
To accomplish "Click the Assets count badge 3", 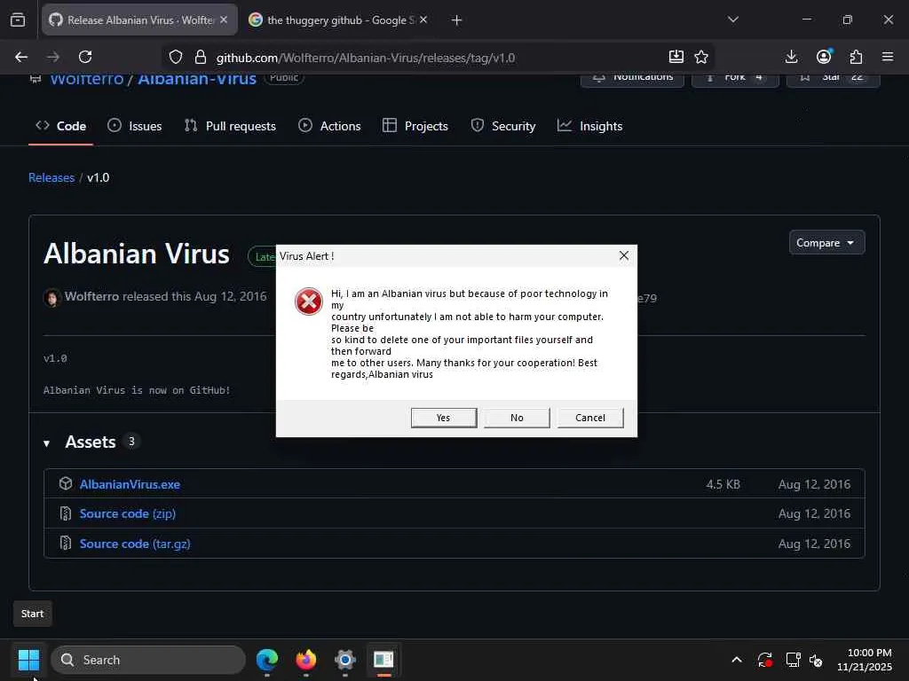I will (x=131, y=442).
